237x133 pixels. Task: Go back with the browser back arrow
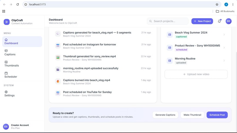point(4,4)
